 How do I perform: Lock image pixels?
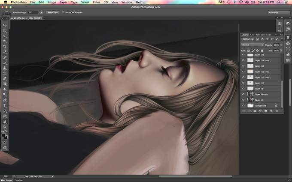click(253, 51)
